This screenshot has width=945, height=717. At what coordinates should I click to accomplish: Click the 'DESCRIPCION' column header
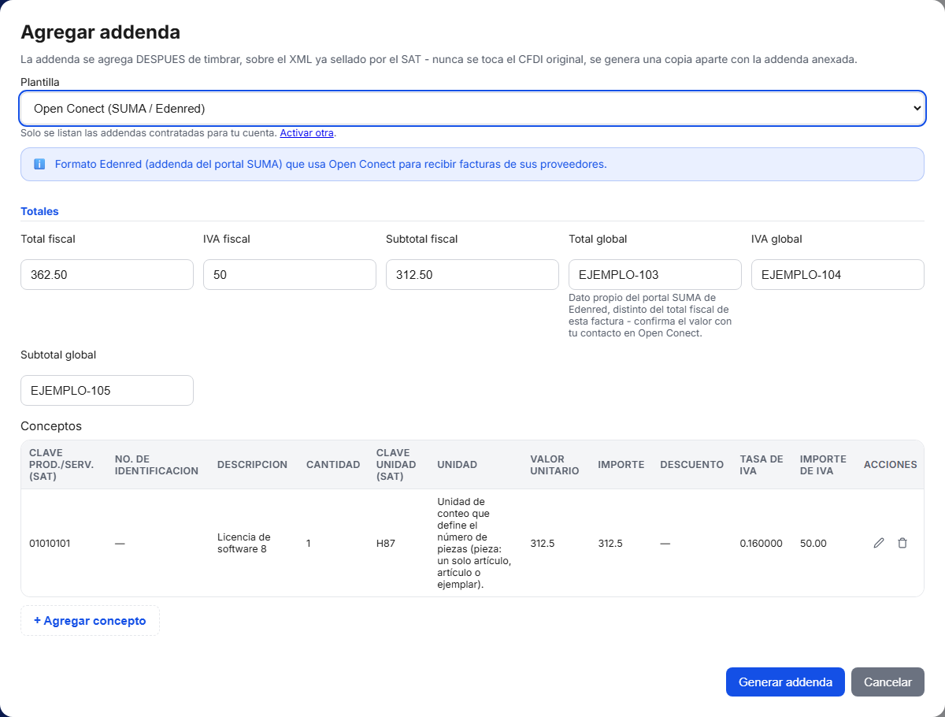pos(252,465)
